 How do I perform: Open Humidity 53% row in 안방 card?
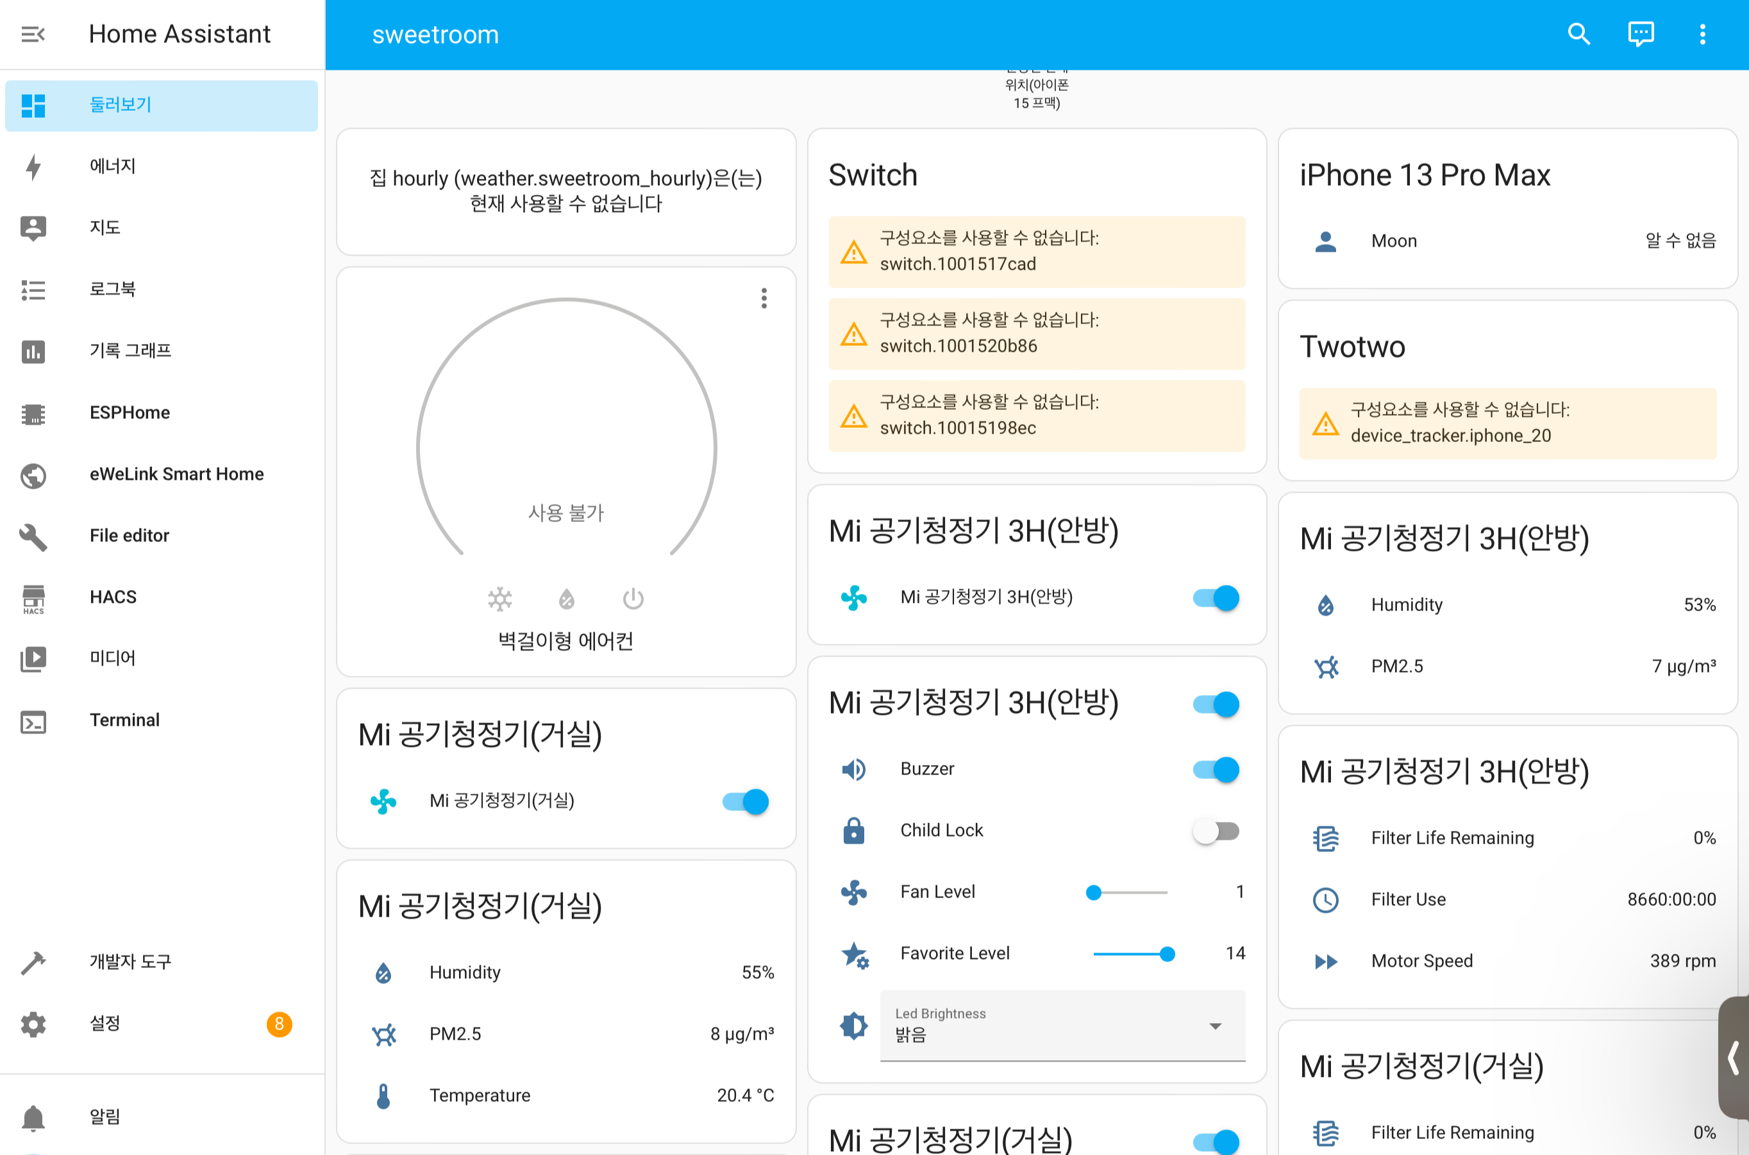coord(1507,605)
